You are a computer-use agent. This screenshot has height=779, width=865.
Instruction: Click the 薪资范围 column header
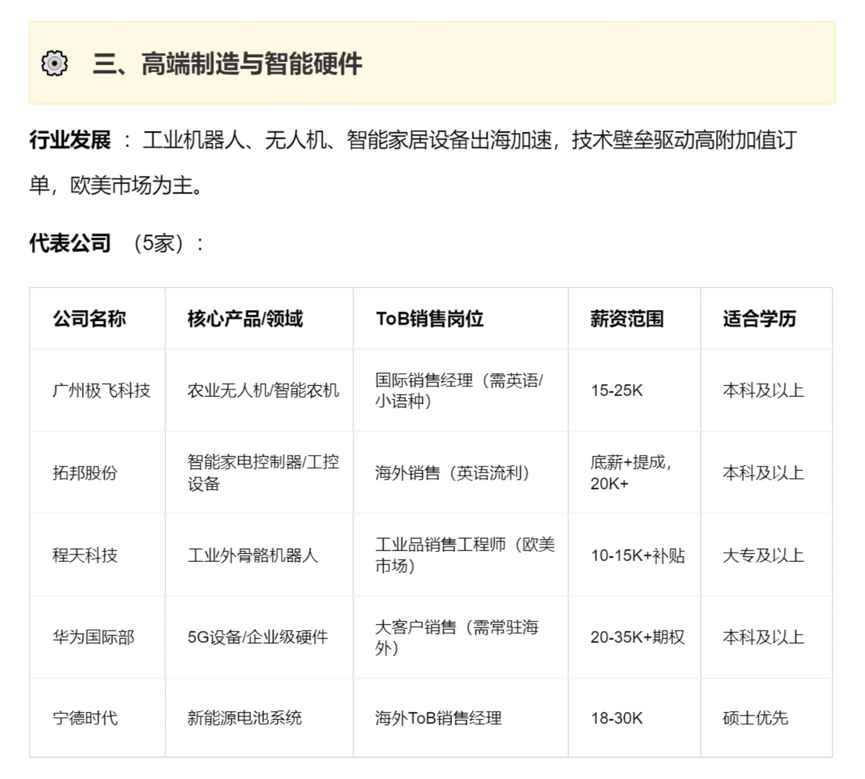click(626, 319)
